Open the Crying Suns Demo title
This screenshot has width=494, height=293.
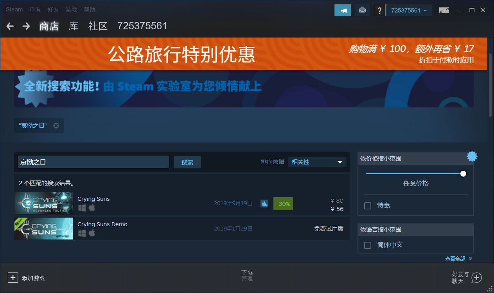pos(102,224)
